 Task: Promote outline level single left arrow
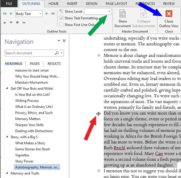pos(11,14)
